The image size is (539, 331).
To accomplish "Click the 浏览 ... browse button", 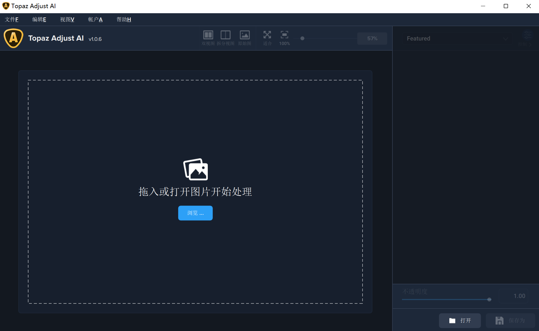I will [x=195, y=213].
